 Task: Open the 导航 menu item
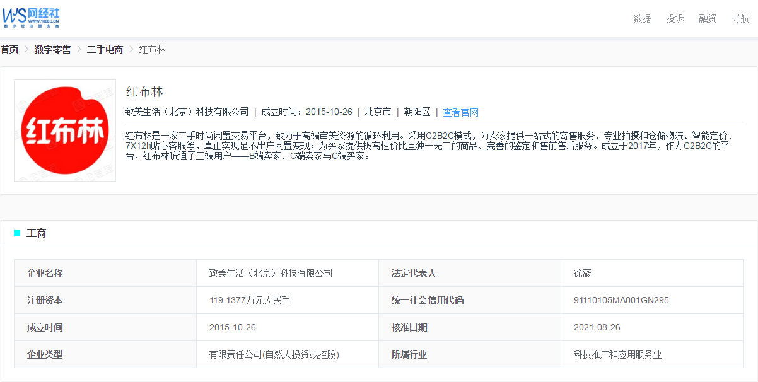[740, 18]
